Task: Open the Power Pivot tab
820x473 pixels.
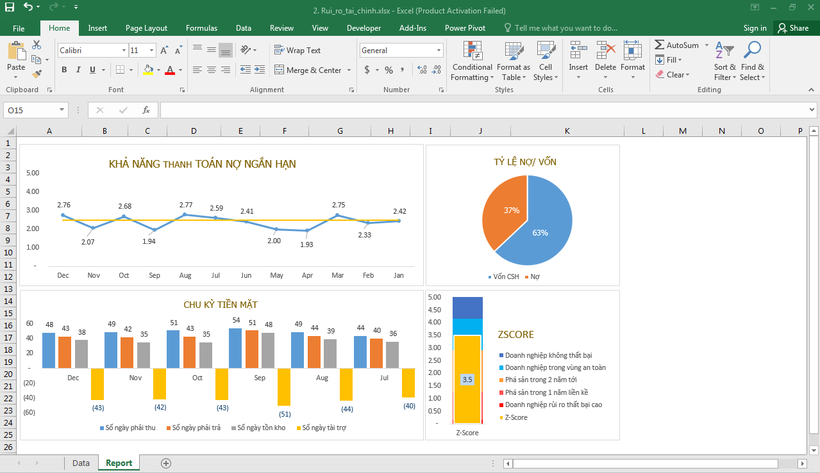Action: (465, 28)
